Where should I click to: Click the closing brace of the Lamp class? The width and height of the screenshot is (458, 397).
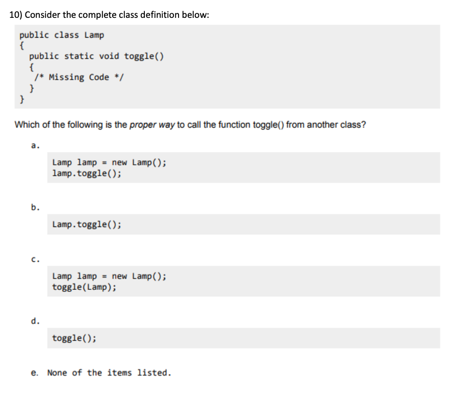pos(21,99)
